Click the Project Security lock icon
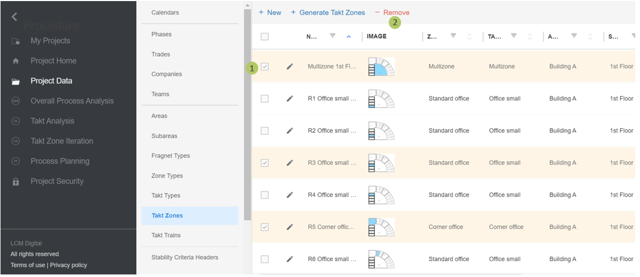Image resolution: width=640 pixels, height=277 pixels. tap(16, 182)
